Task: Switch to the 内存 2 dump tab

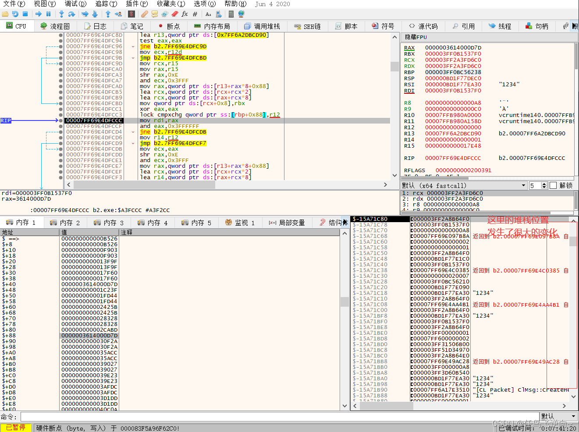Action: (65, 223)
